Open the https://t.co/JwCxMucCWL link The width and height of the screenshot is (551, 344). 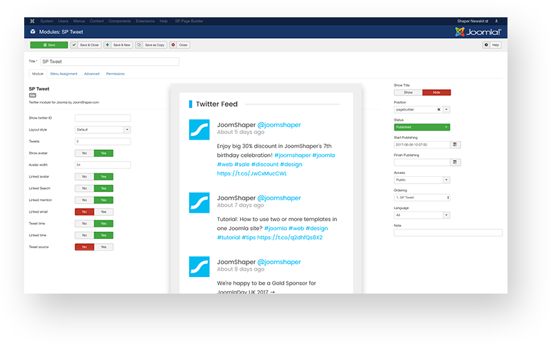click(x=252, y=173)
